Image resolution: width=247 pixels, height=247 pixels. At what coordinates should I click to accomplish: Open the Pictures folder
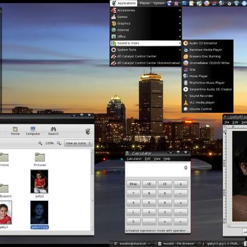pyautogui.click(x=40, y=159)
